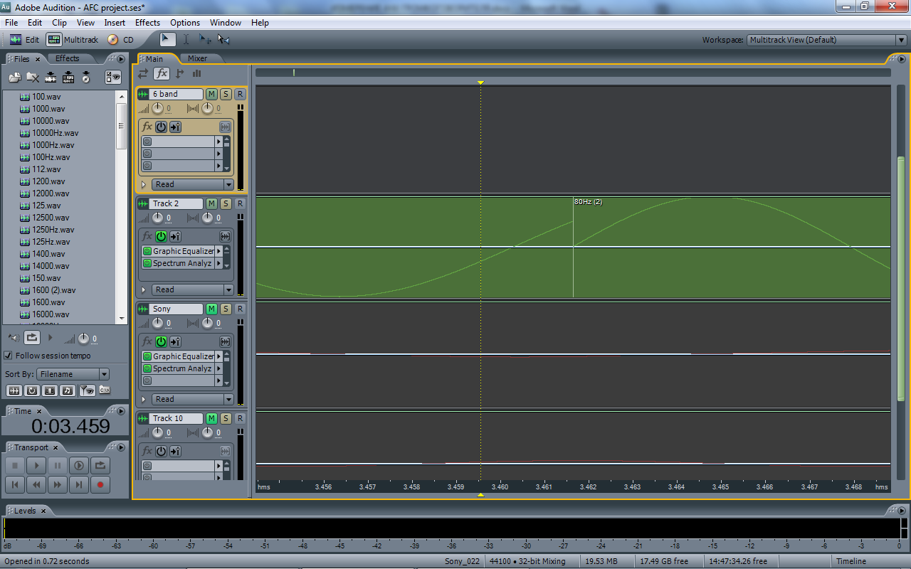Click Go to Beginning transport button
Viewport: 911px width, 569px height.
click(x=14, y=485)
